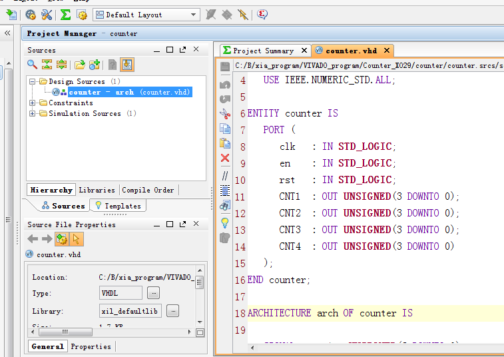Click the last gray icon in editor sidebar
The image size is (504, 357).
click(225, 238)
